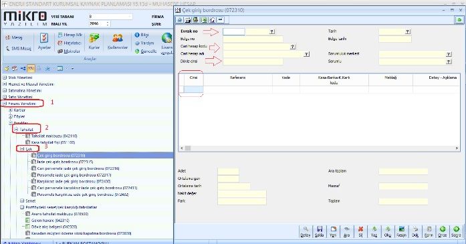Collapse the Tahsilat tree node
This screenshot has height=244, width=466.
point(16,130)
